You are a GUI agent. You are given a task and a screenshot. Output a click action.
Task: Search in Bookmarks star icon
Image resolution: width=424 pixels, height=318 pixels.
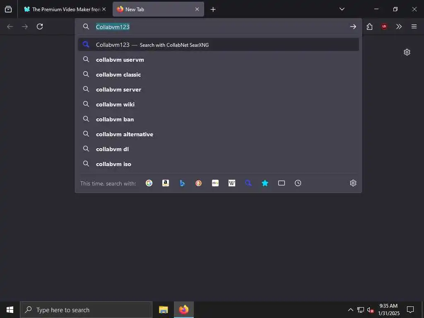click(x=265, y=183)
